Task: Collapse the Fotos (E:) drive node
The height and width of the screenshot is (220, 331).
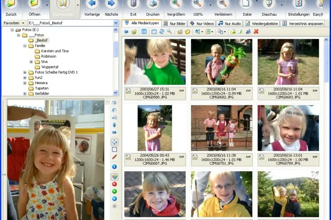Action: (x=12, y=30)
